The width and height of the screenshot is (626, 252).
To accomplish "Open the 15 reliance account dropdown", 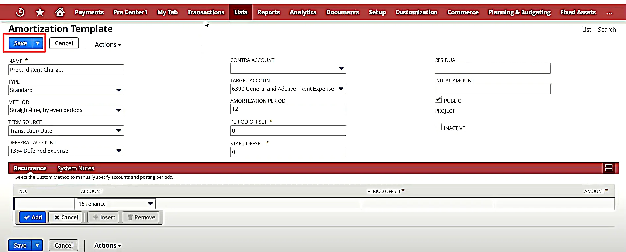I will tap(116, 204).
